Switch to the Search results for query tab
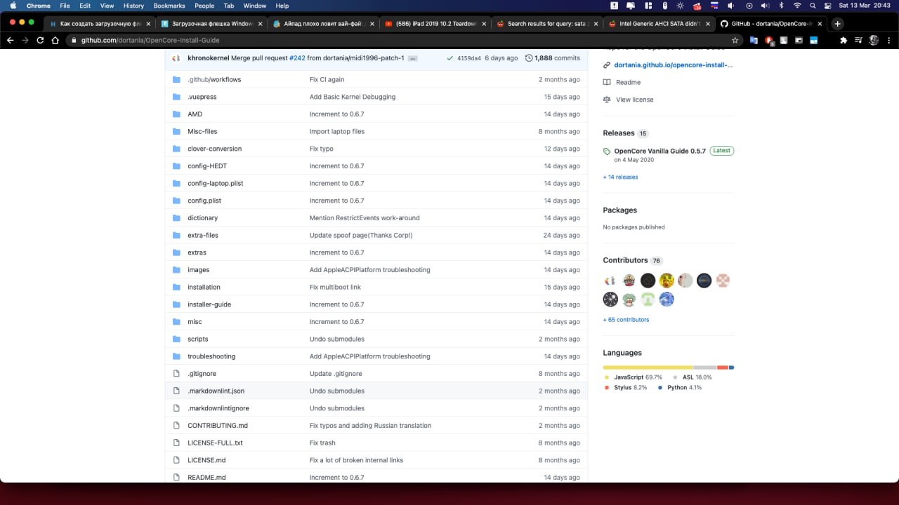Screen dimensions: 899x505 pyautogui.click(x=547, y=23)
